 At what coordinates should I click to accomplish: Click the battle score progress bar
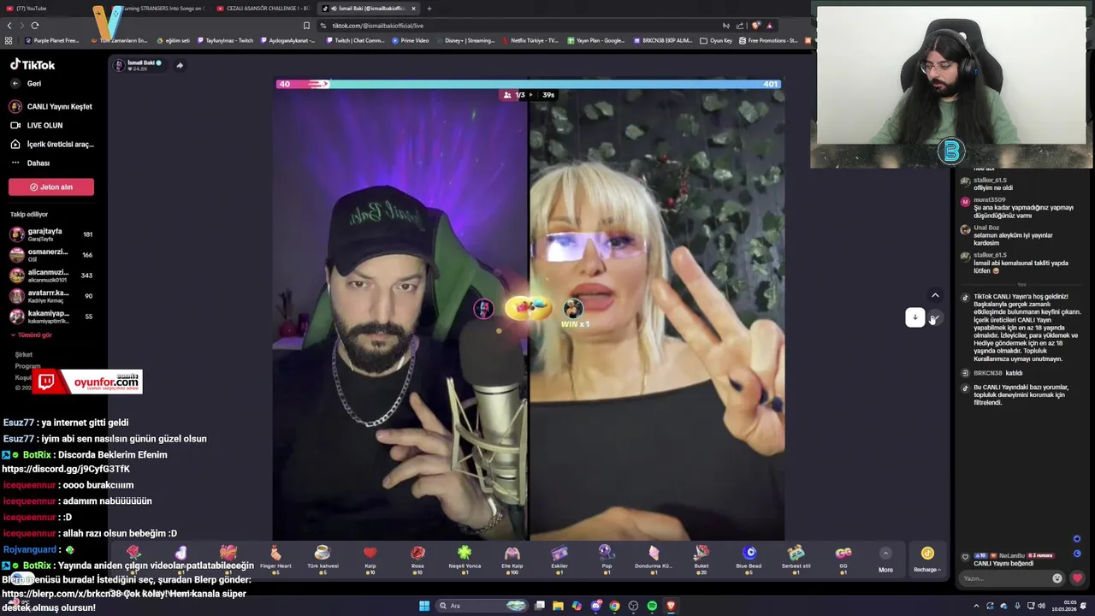coord(528,84)
